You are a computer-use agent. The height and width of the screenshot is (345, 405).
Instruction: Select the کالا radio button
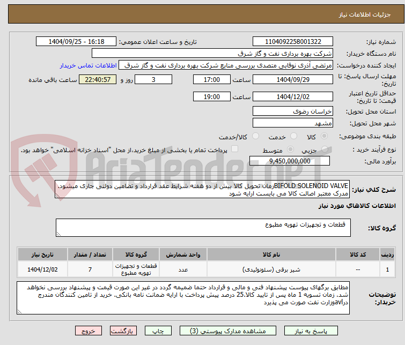(x=324, y=136)
